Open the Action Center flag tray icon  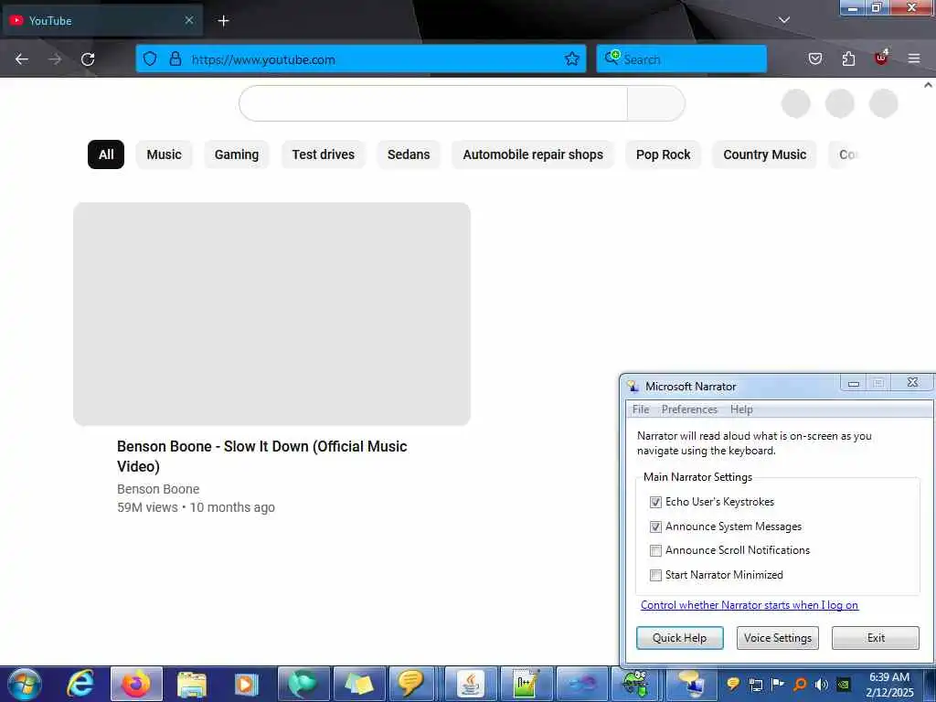[x=777, y=684]
